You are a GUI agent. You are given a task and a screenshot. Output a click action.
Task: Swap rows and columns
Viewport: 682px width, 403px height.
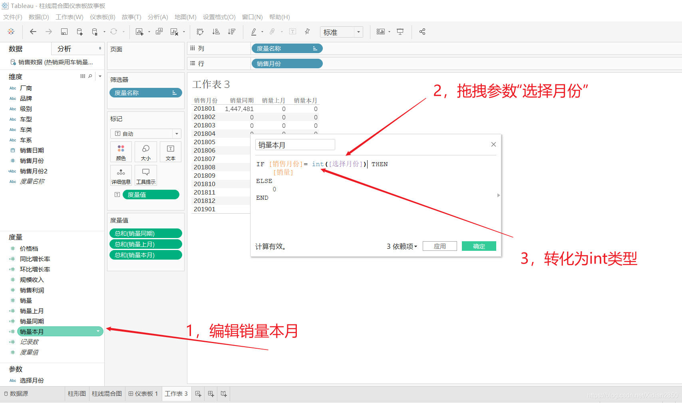coord(200,32)
